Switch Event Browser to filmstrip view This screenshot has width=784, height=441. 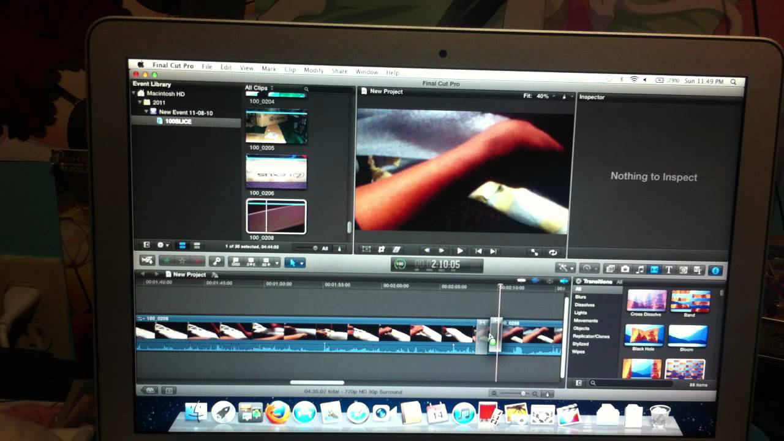182,245
